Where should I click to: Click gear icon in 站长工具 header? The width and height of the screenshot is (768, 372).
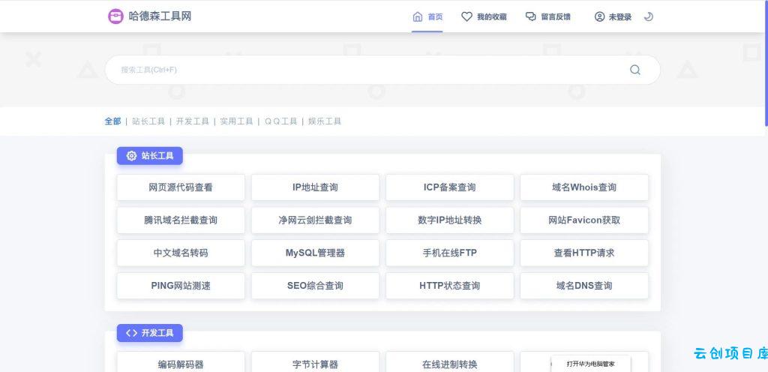click(131, 156)
